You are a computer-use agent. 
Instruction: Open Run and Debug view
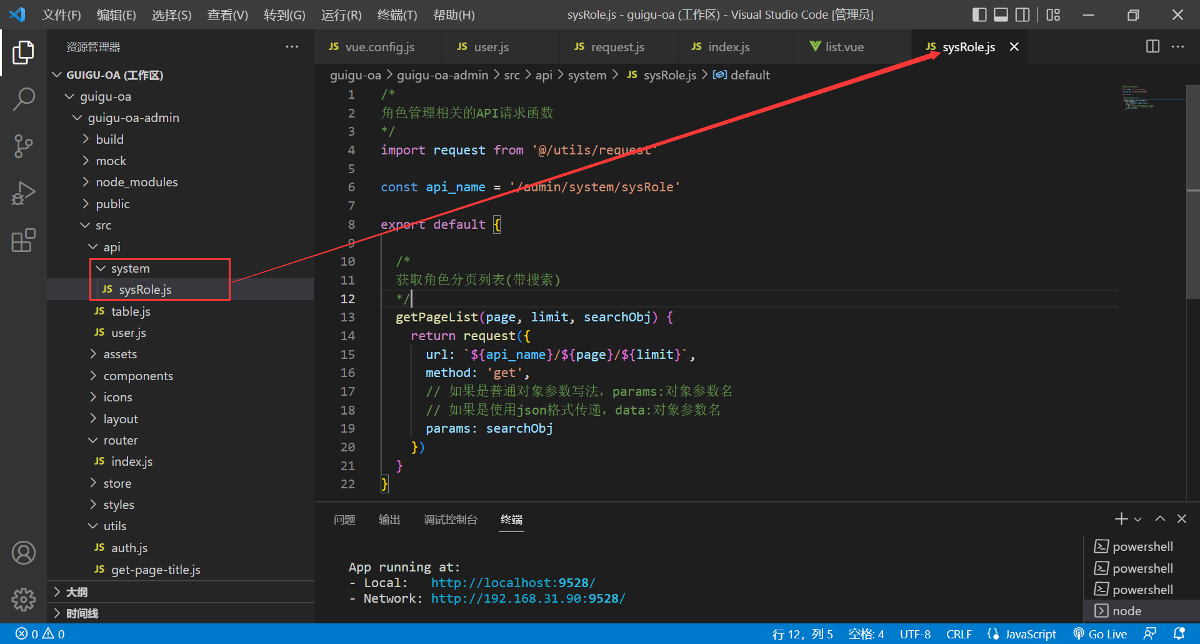[23, 193]
